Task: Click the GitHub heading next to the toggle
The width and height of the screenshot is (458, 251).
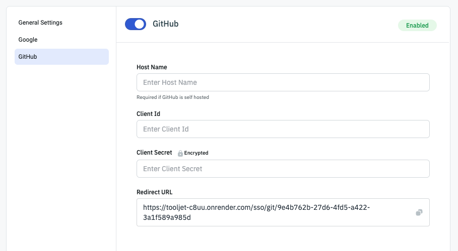Action: coord(165,24)
